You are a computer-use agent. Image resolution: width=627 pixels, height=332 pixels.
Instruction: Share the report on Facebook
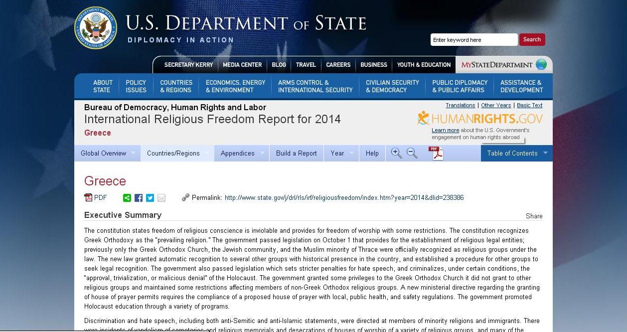click(139, 198)
